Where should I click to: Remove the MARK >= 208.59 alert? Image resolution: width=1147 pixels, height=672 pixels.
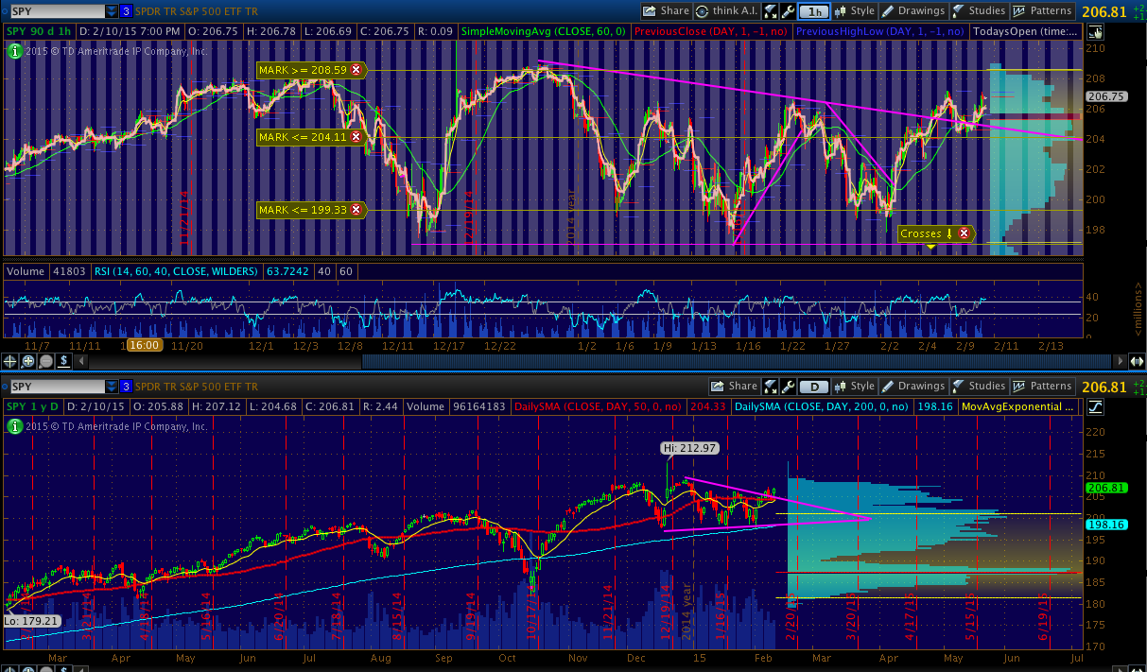click(356, 70)
